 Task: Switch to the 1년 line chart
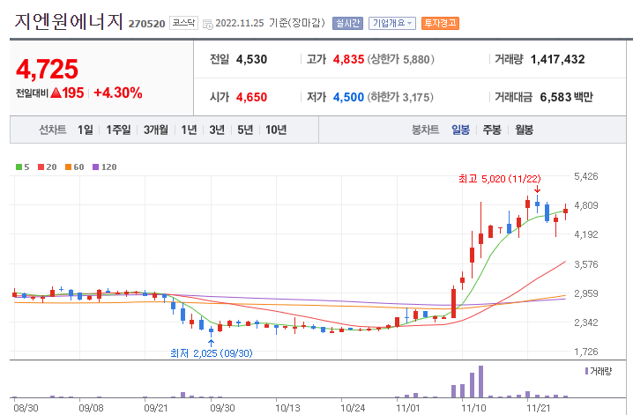[x=189, y=130]
